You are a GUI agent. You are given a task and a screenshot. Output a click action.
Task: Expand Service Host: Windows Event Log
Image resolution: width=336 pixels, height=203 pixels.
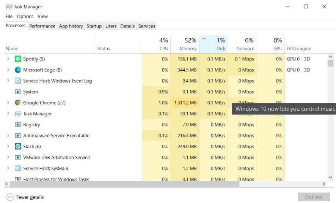pyautogui.click(x=8, y=81)
